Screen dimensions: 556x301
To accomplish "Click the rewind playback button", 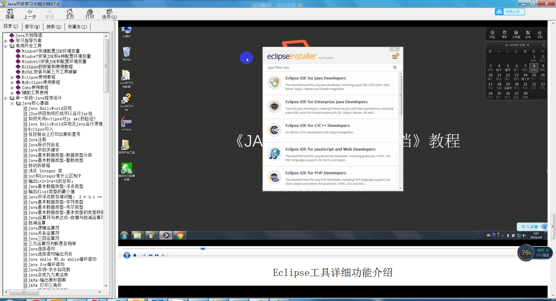I will tap(150, 255).
